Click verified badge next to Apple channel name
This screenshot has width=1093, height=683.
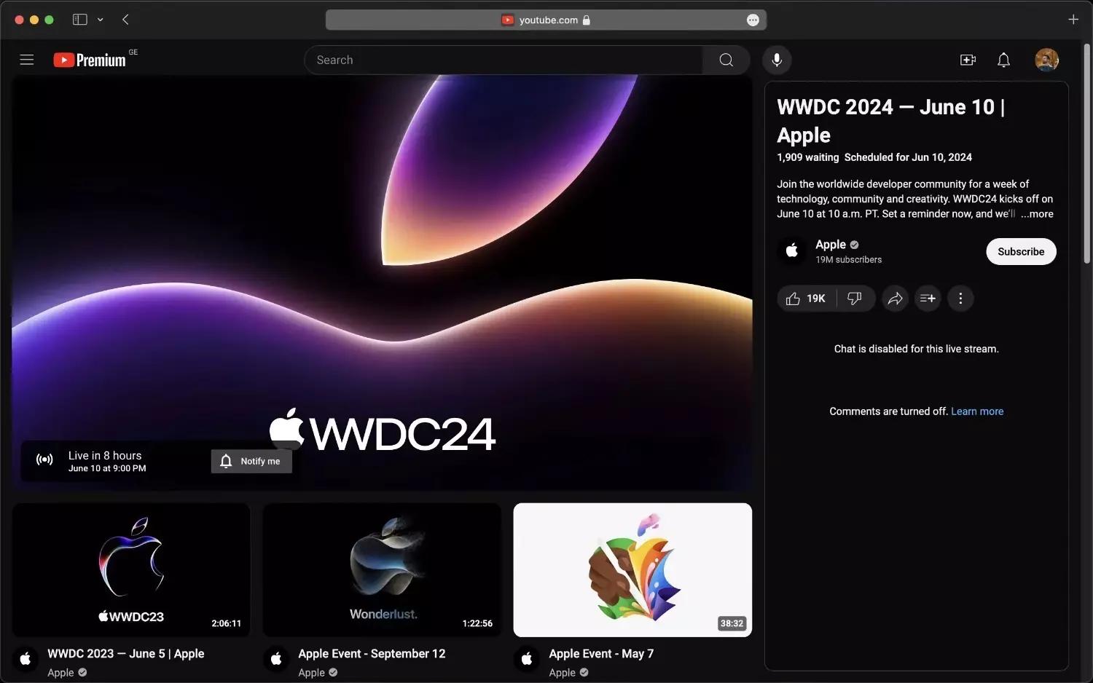tap(854, 245)
